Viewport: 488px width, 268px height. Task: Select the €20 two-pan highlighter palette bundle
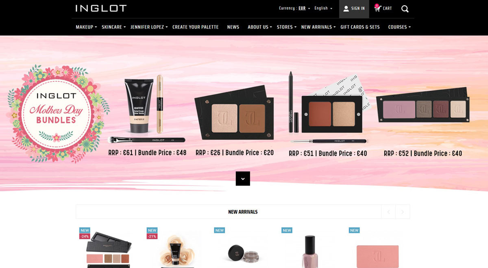234,112
